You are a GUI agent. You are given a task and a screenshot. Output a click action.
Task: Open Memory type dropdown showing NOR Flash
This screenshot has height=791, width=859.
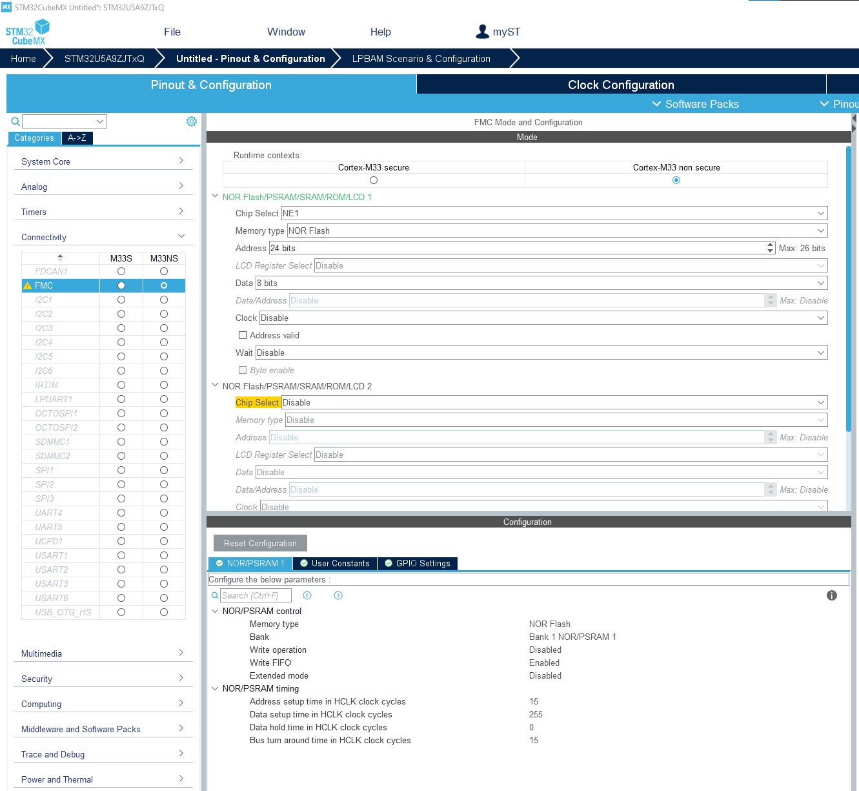(557, 231)
